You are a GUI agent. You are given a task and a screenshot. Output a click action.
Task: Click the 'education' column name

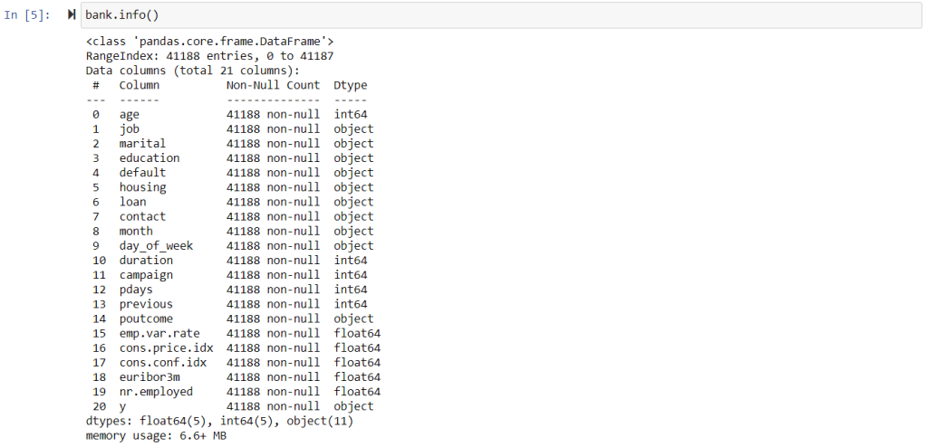point(149,158)
